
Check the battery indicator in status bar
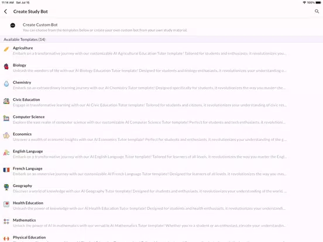318,2
